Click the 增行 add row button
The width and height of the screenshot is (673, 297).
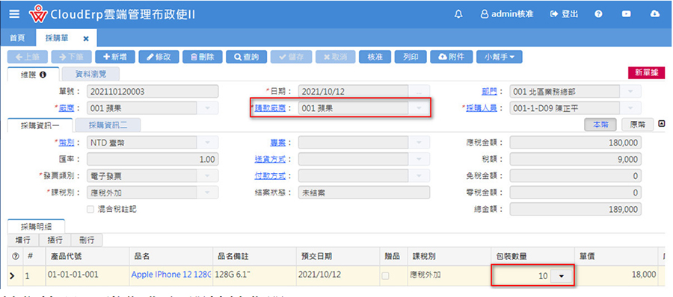tap(23, 240)
